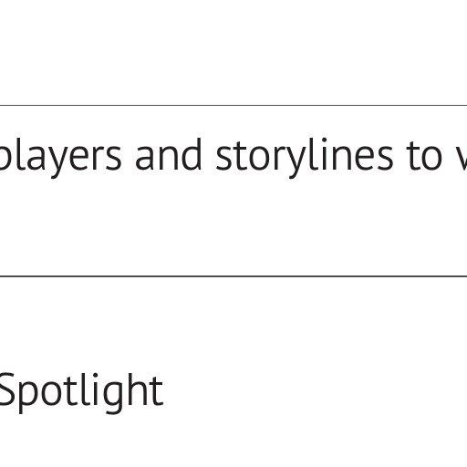Click the lower horizontal divider line
467x467 pixels.
pyautogui.click(x=233, y=276)
